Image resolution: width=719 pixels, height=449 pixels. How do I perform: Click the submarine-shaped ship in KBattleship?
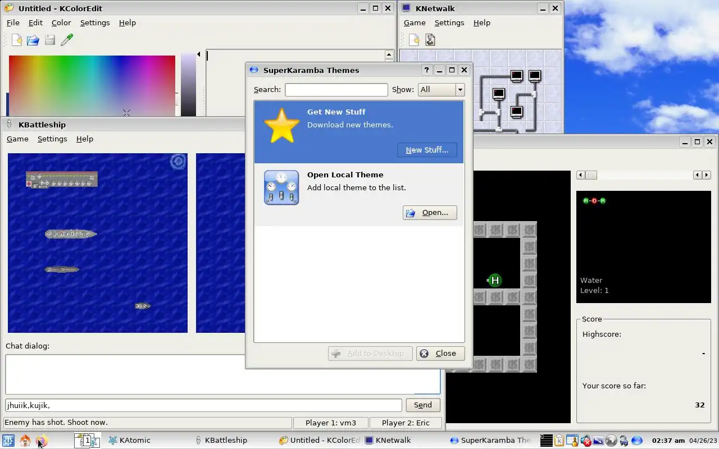pos(62,269)
